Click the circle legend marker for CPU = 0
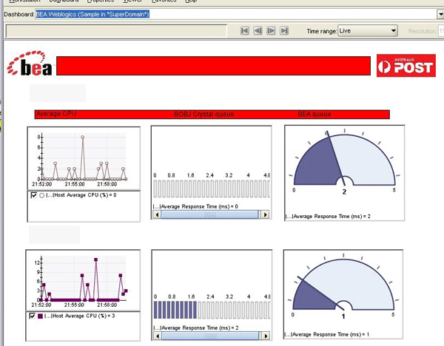The image size is (444, 346). [x=41, y=195]
